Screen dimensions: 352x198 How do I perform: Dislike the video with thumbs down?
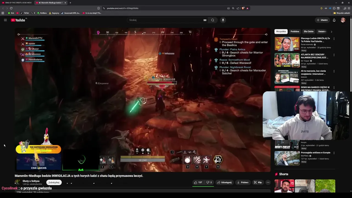coord(209,182)
